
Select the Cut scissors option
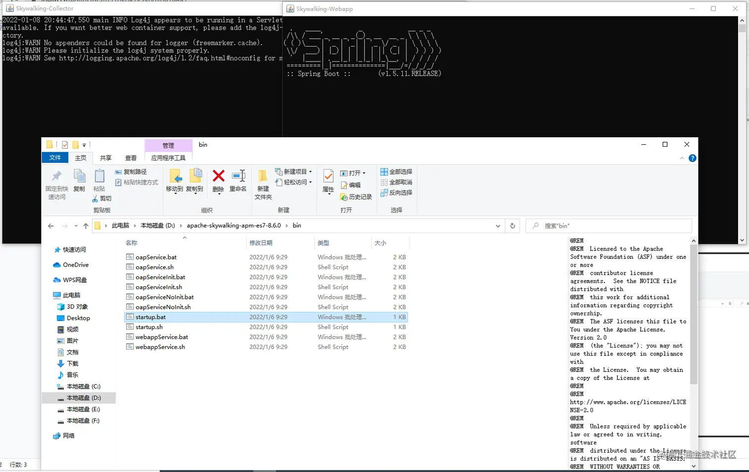tap(102, 198)
